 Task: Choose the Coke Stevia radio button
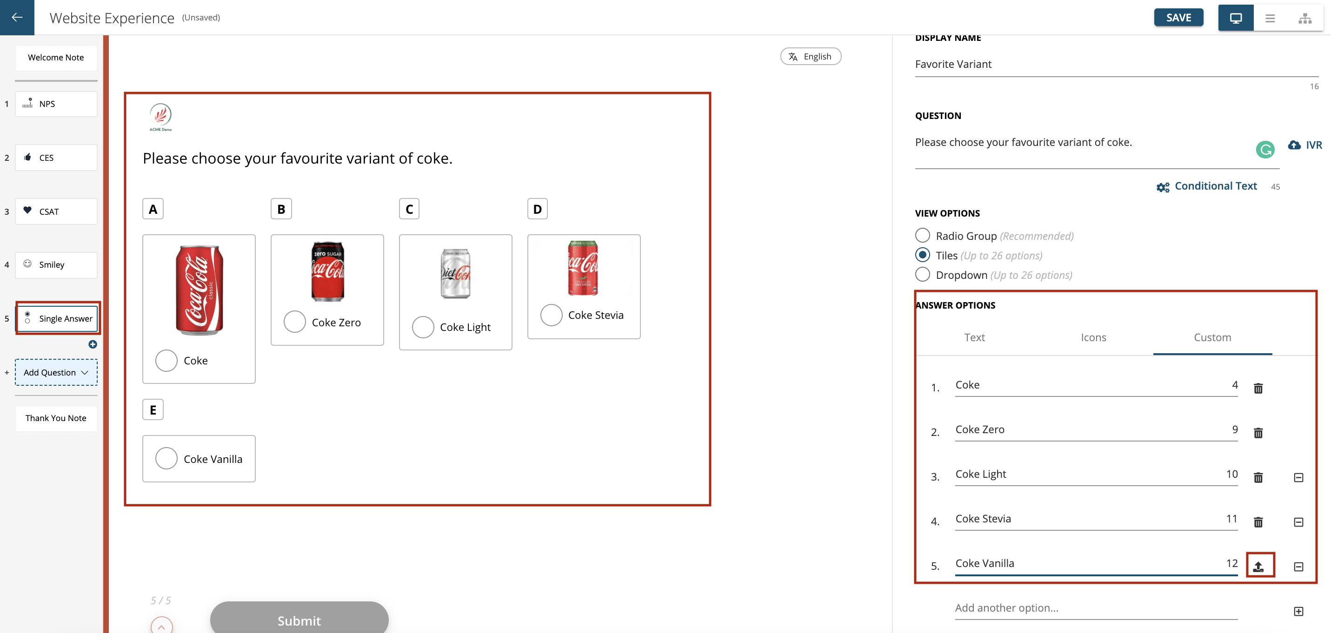(551, 315)
